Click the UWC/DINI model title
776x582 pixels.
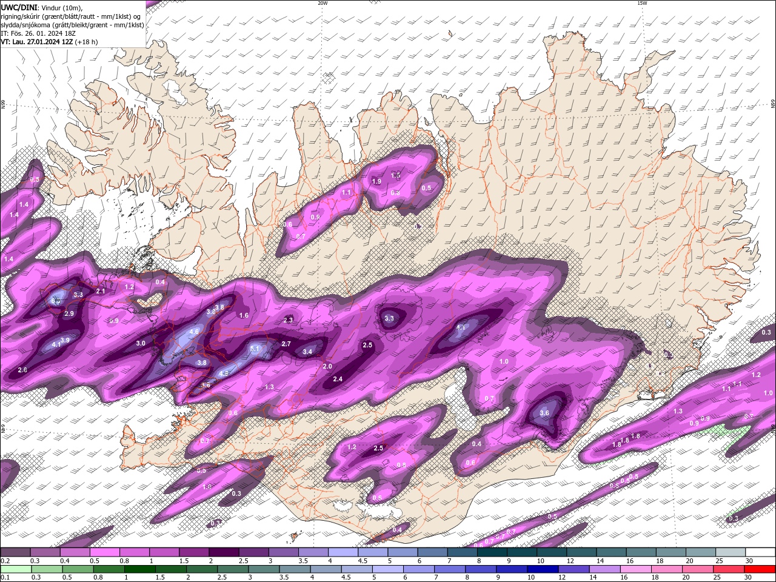(x=18, y=7)
